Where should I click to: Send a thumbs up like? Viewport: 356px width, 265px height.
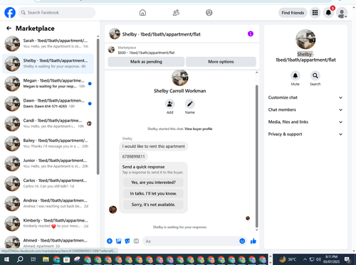pyautogui.click(x=253, y=241)
